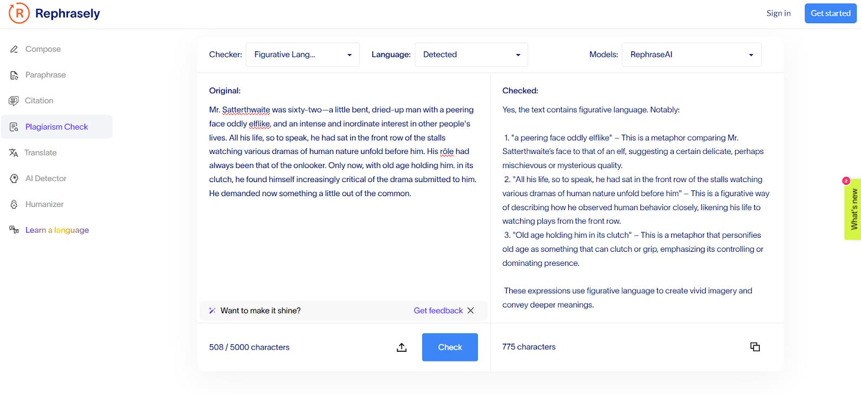Click the Learn a language icon

(x=14, y=230)
